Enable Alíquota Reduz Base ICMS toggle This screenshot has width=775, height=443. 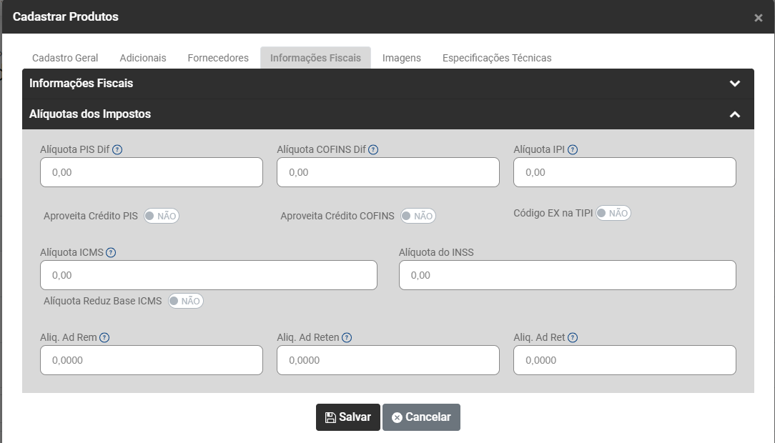pos(186,301)
